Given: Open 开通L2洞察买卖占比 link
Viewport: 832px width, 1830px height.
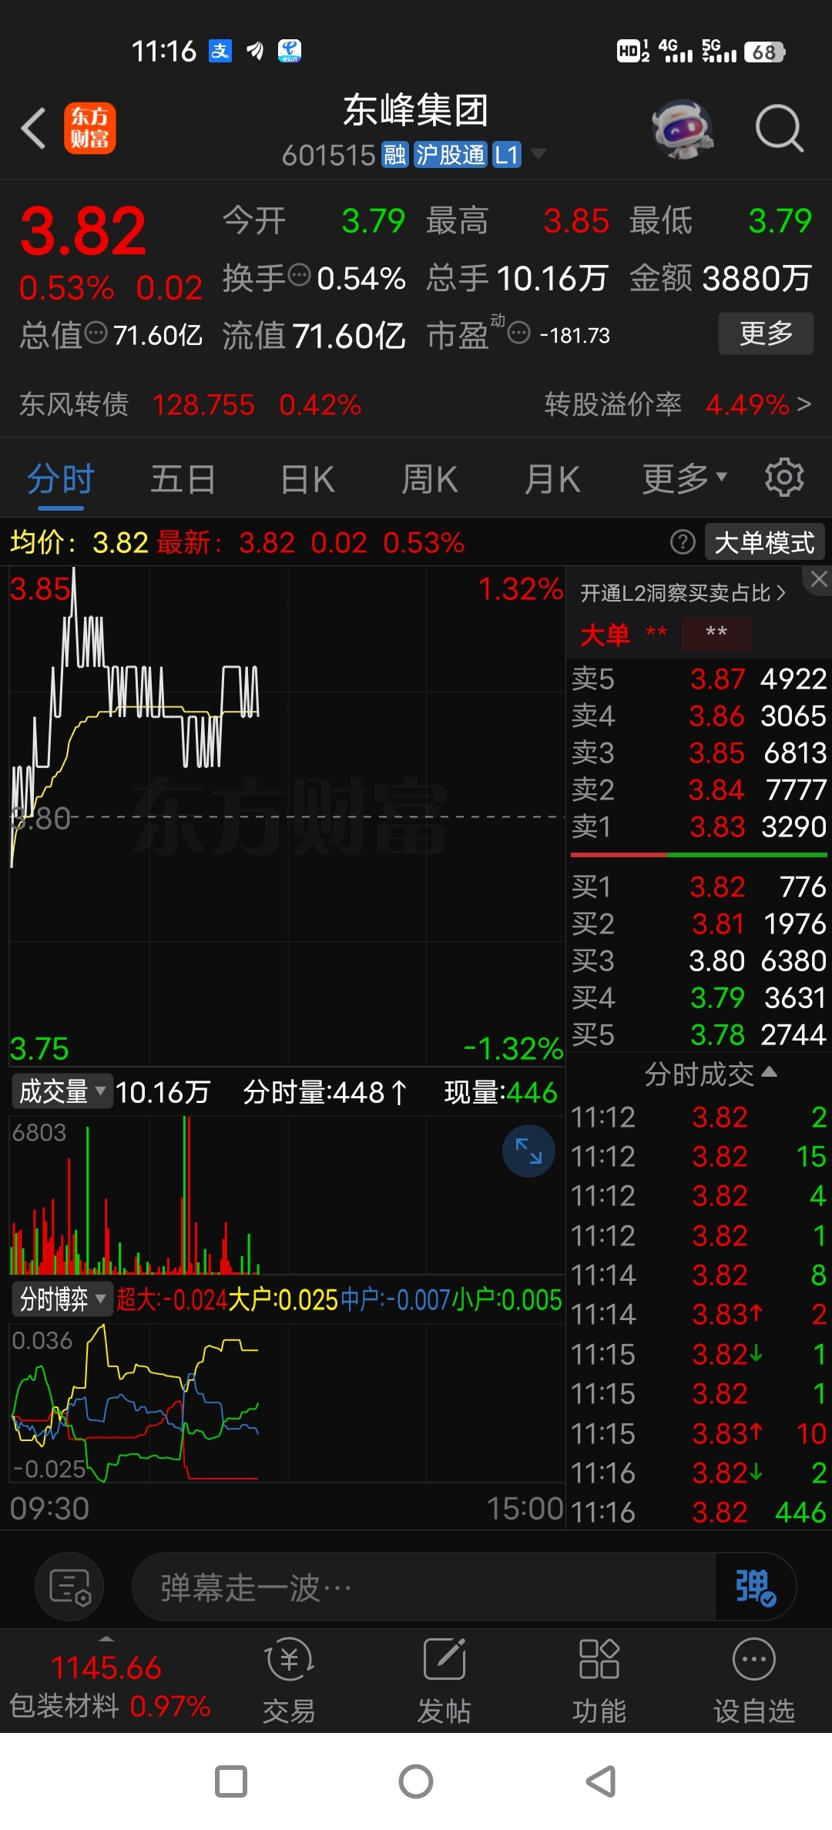Looking at the screenshot, I should [x=683, y=592].
